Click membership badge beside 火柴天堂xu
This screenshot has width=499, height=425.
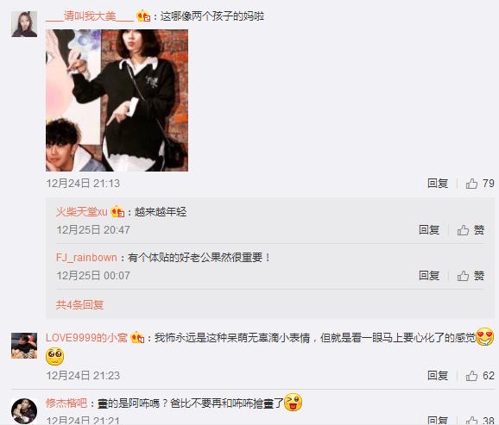coord(117,212)
